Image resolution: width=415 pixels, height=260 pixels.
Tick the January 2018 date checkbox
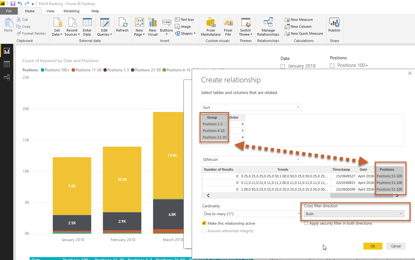(x=283, y=66)
